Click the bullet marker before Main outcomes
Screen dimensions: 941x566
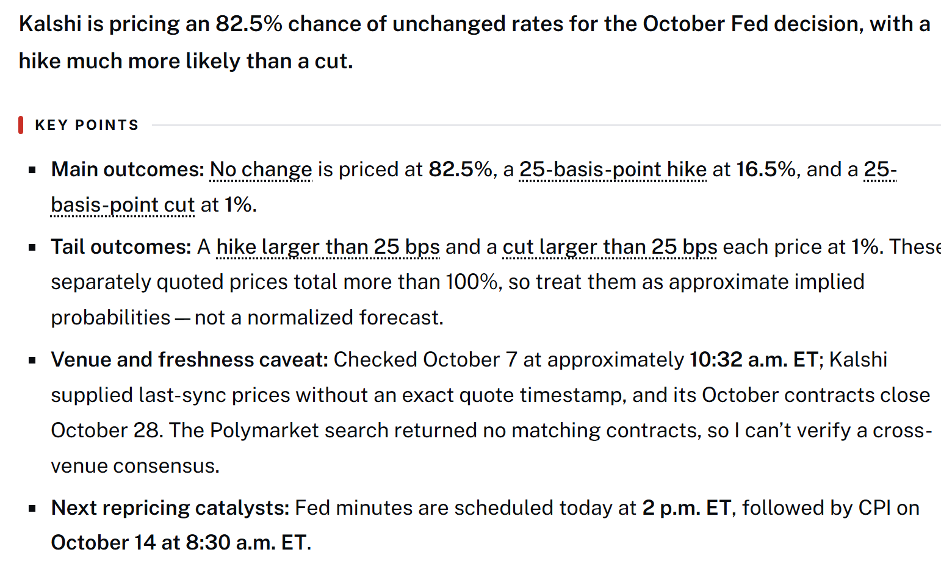click(32, 170)
